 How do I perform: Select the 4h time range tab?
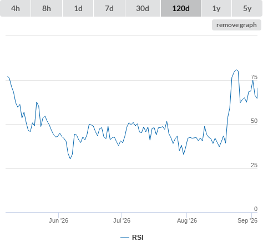[x=16, y=8]
